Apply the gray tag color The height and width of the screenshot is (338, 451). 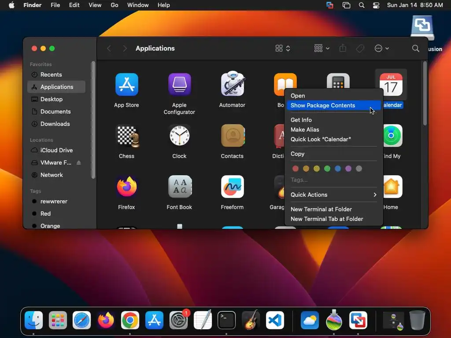tap(359, 169)
